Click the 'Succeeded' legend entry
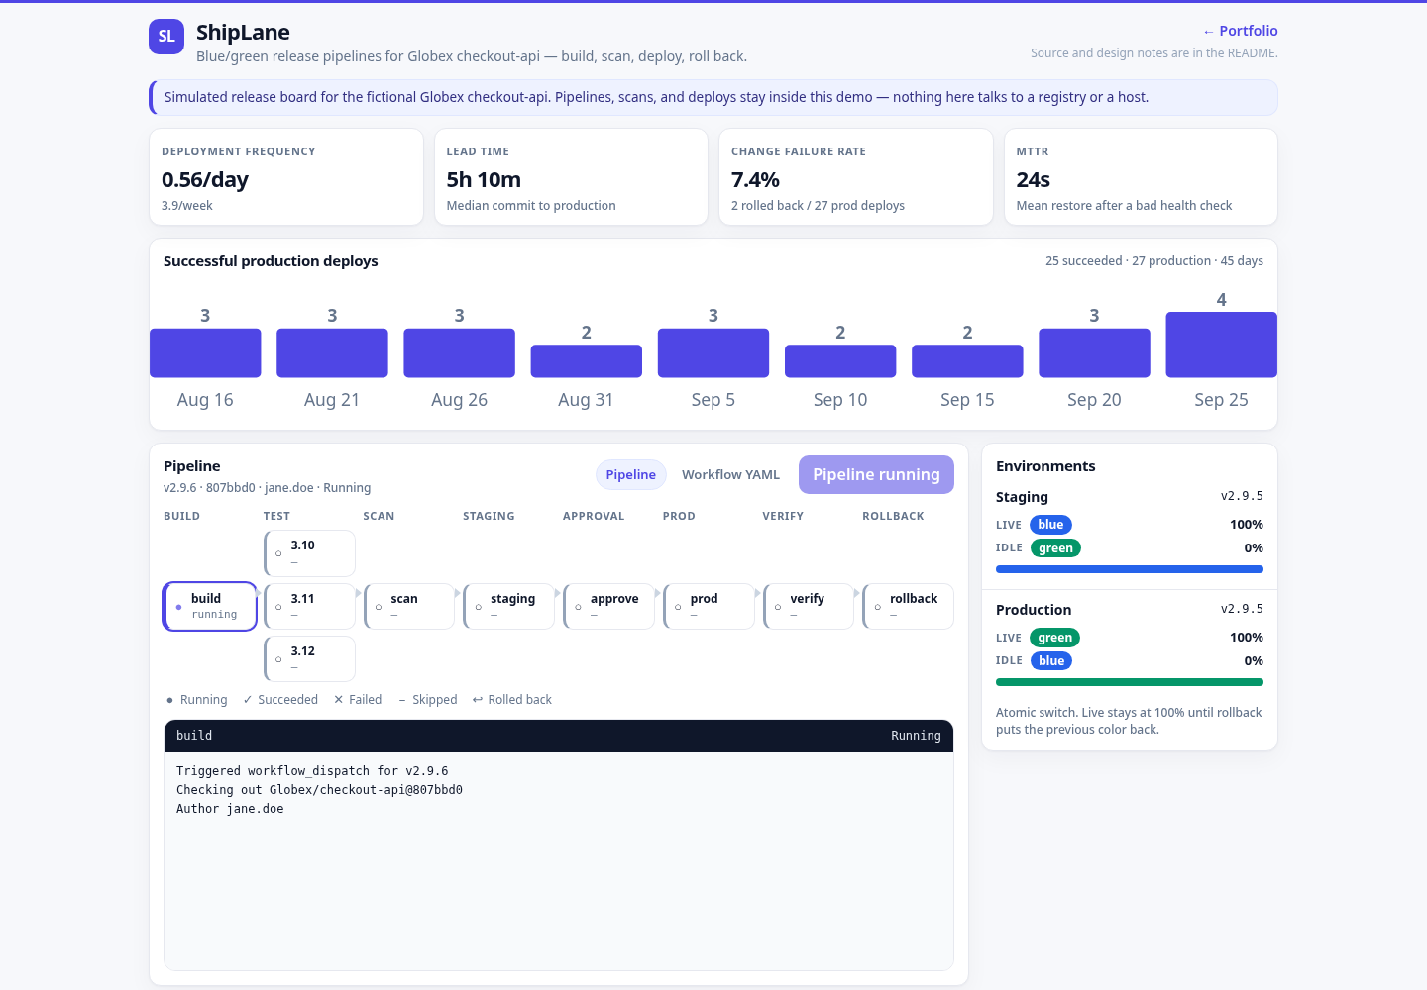 [x=280, y=700]
